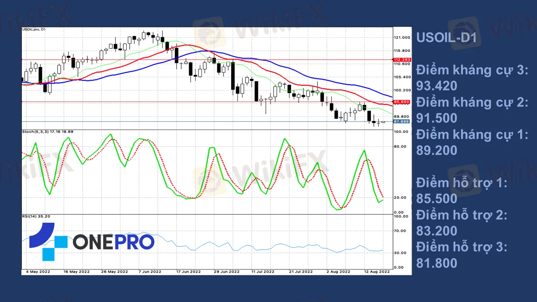The height and width of the screenshot is (302, 537).
Task: Click the red 95.650 price tag
Action: click(x=401, y=102)
